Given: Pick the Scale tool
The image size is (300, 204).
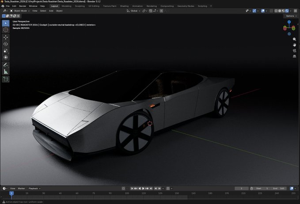Looking at the screenshot, I should pyautogui.click(x=6, y=51).
